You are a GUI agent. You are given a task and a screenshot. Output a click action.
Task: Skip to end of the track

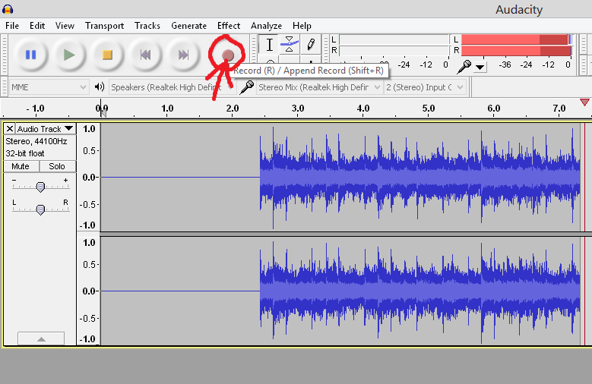pos(183,55)
